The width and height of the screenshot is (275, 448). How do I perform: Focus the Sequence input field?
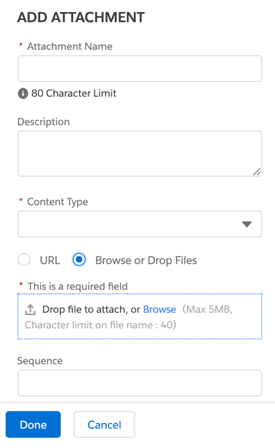point(139,383)
